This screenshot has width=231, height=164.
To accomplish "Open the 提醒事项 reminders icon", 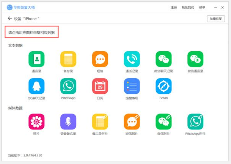I will (132, 86).
